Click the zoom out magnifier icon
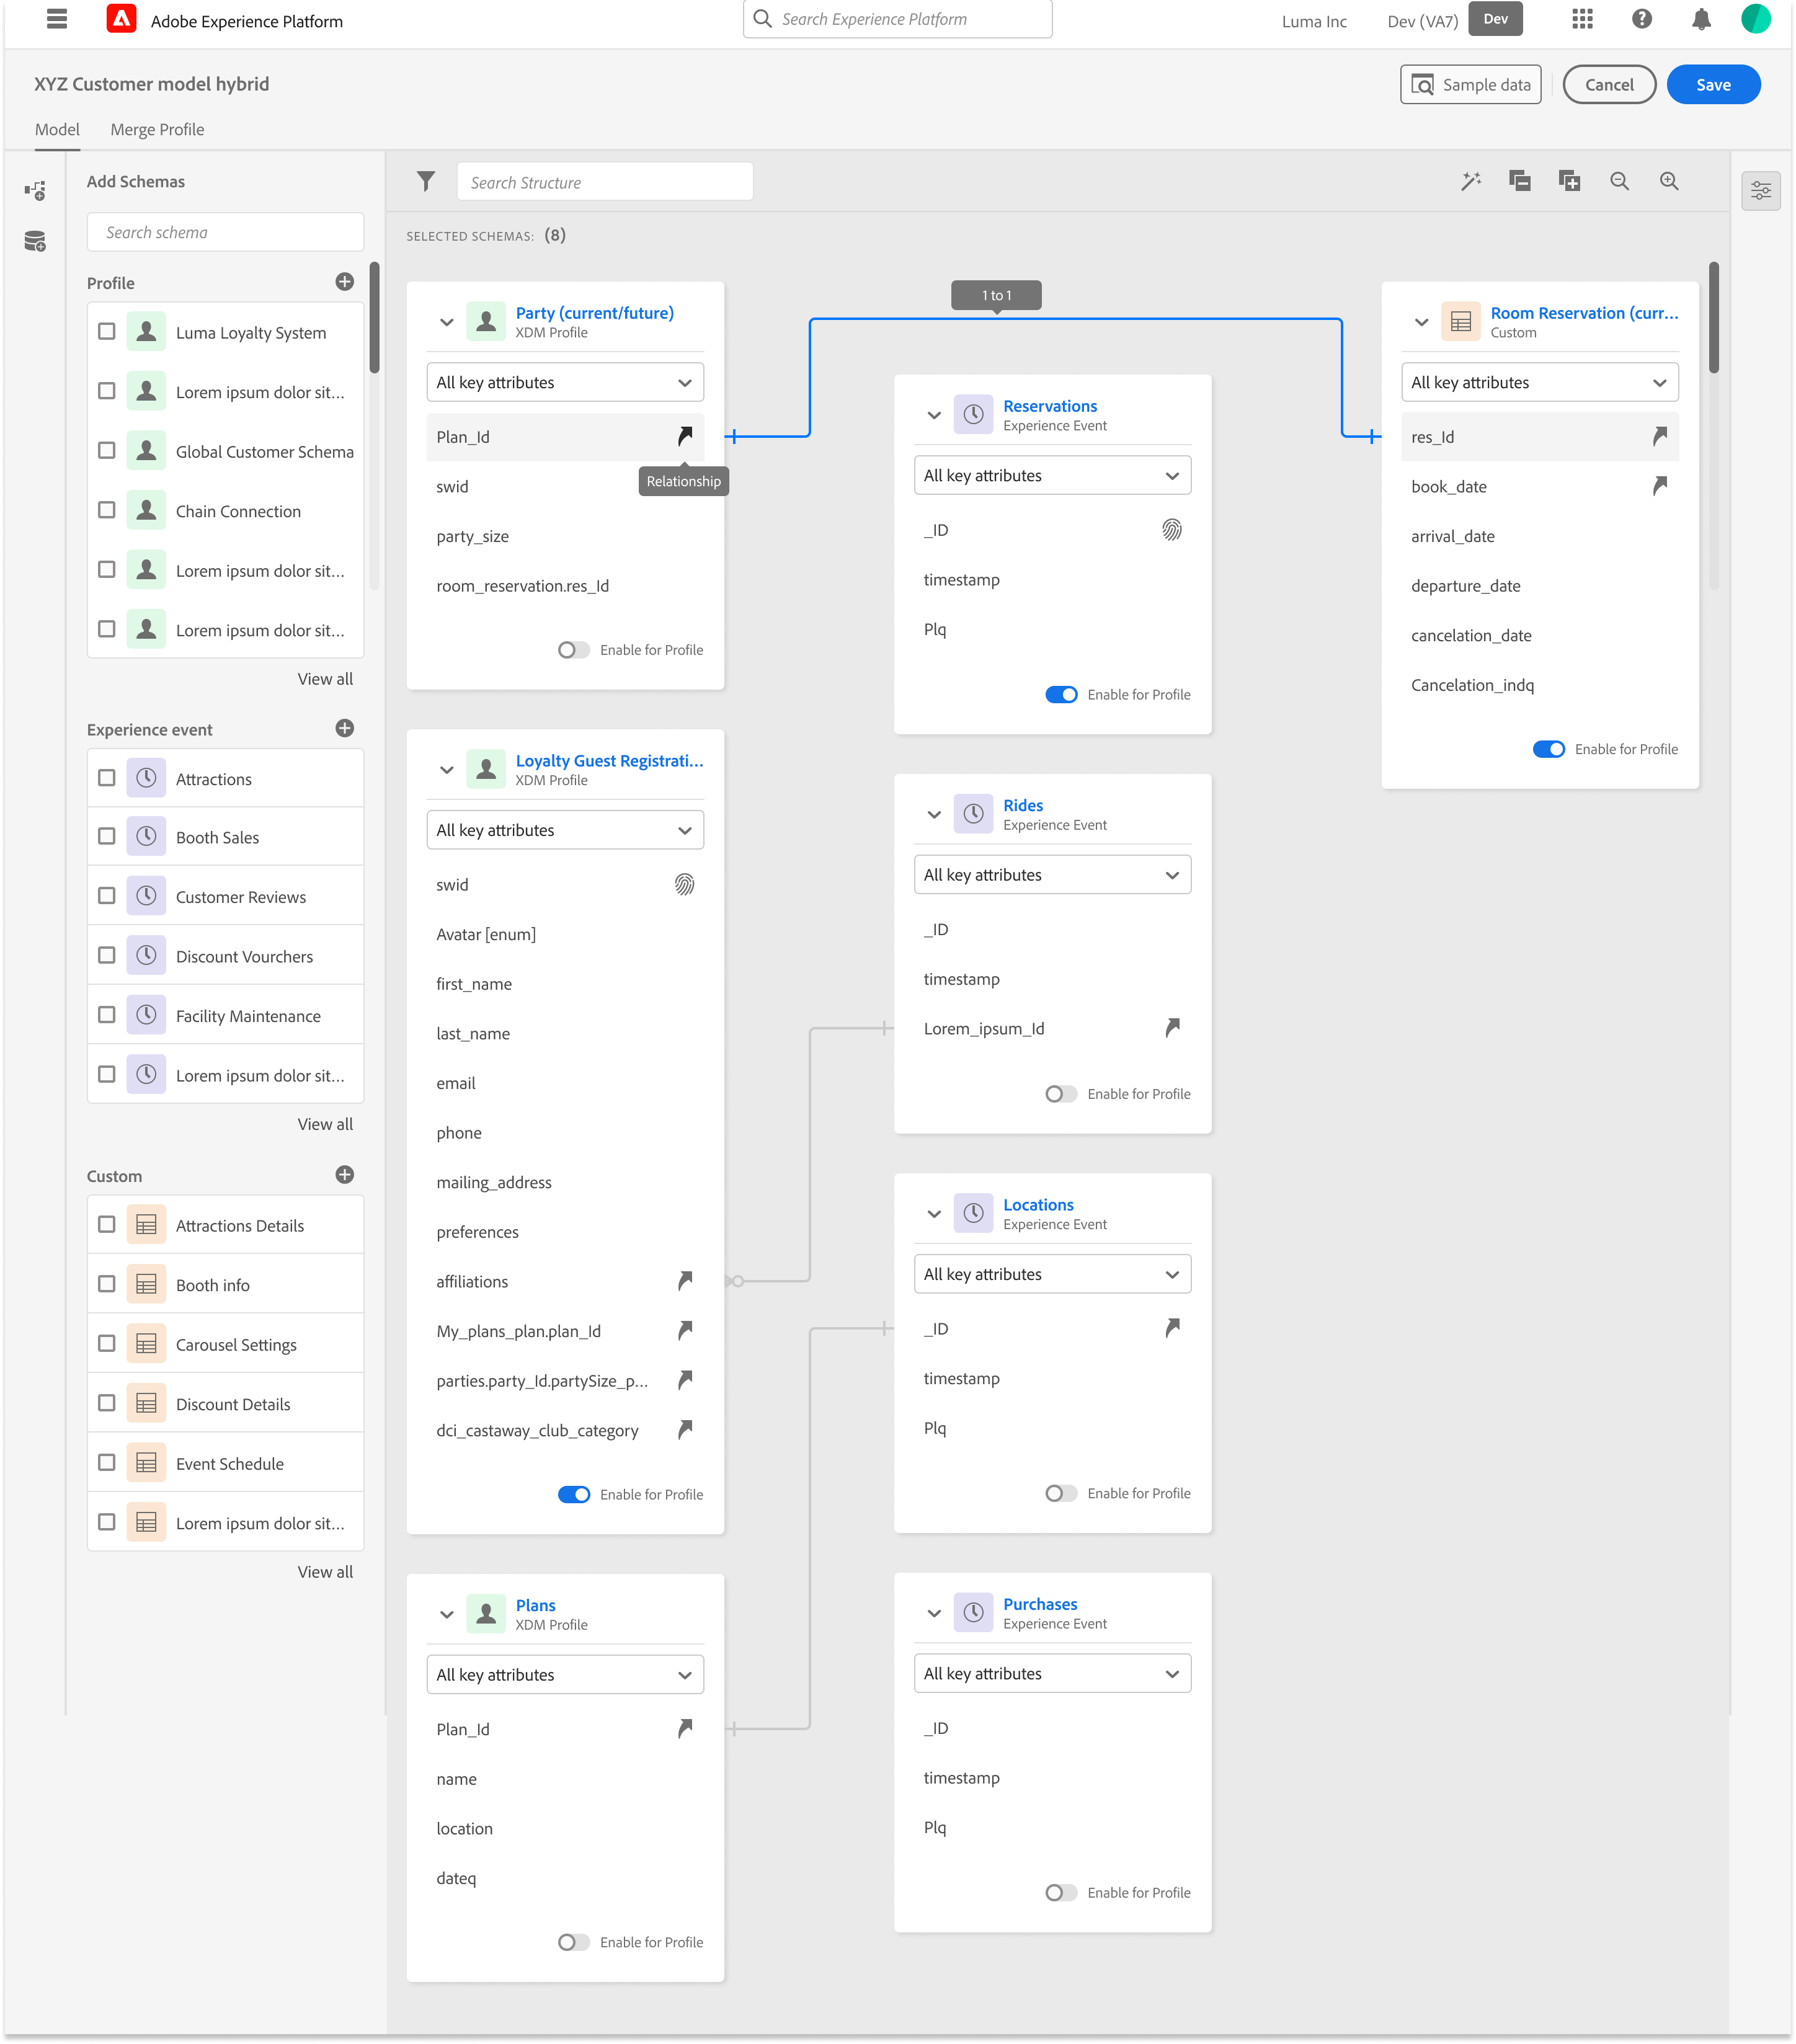This screenshot has width=1796, height=2044. (1619, 181)
